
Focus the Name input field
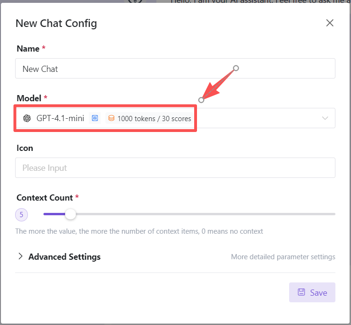(x=175, y=69)
